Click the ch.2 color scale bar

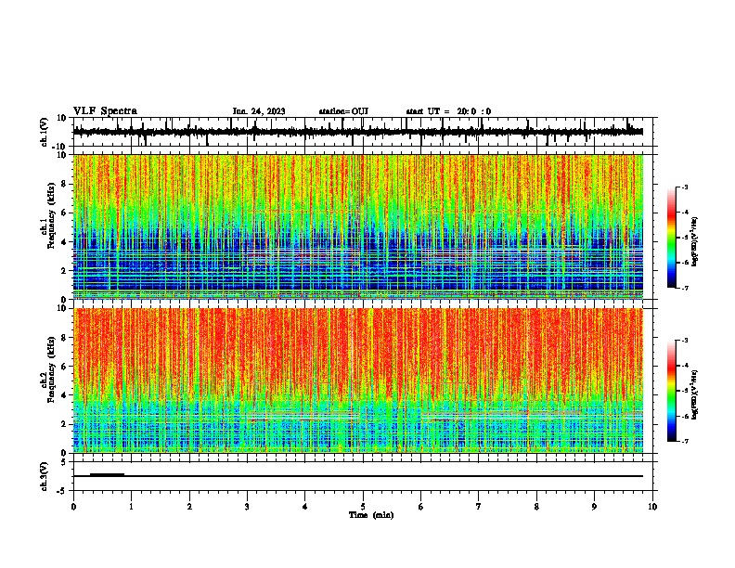click(x=672, y=391)
